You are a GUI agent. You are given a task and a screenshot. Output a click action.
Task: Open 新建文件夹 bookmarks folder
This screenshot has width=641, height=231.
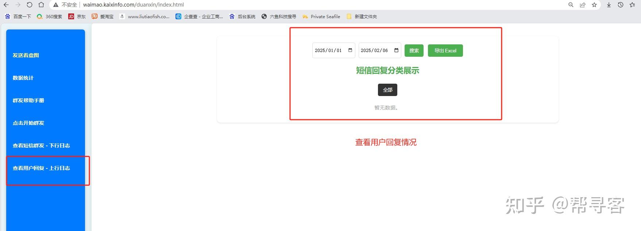click(362, 16)
